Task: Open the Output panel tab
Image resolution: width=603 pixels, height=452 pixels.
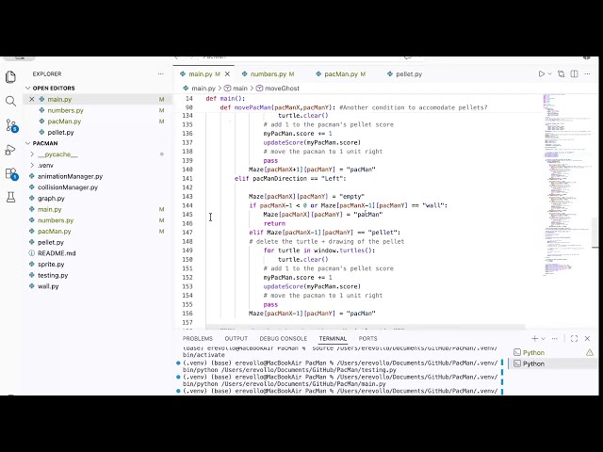Action: point(236,339)
